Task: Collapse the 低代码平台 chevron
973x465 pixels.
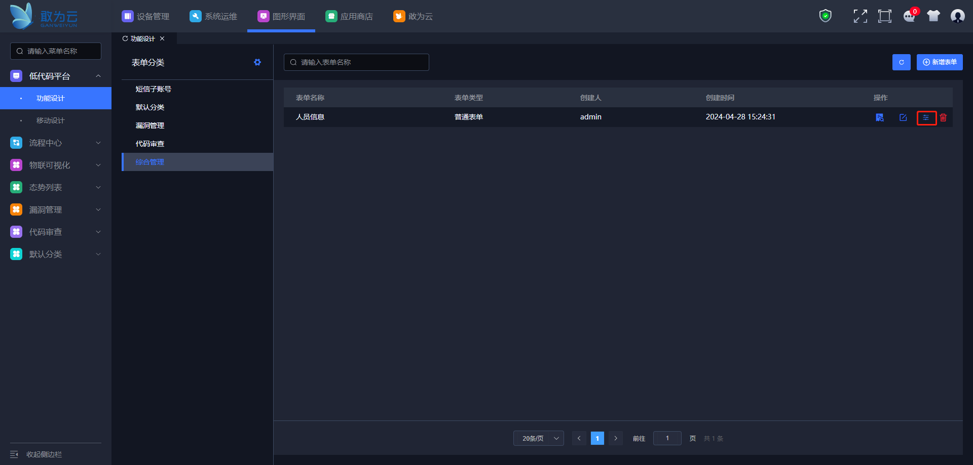Action: (98, 76)
